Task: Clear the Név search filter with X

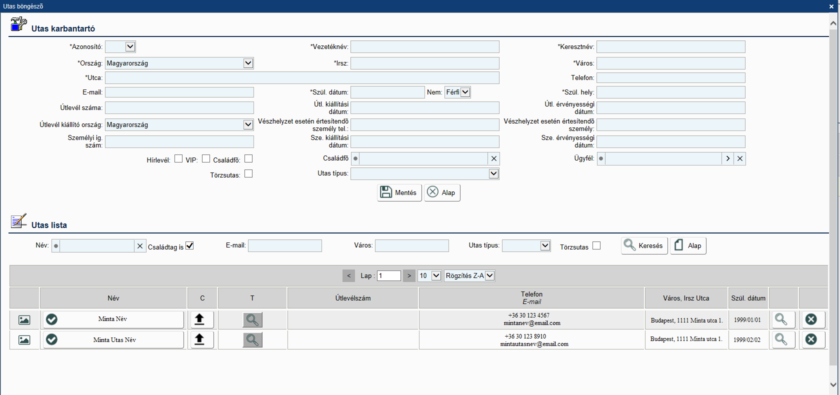Action: (x=140, y=246)
